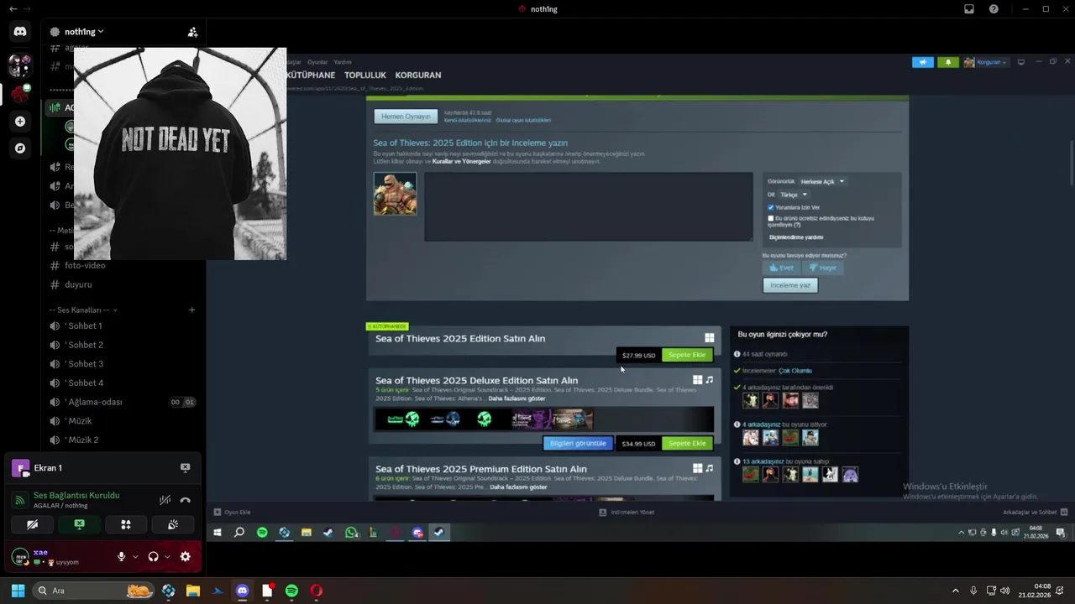Recommend game with Evet thumbs up
The width and height of the screenshot is (1075, 604).
click(x=781, y=268)
